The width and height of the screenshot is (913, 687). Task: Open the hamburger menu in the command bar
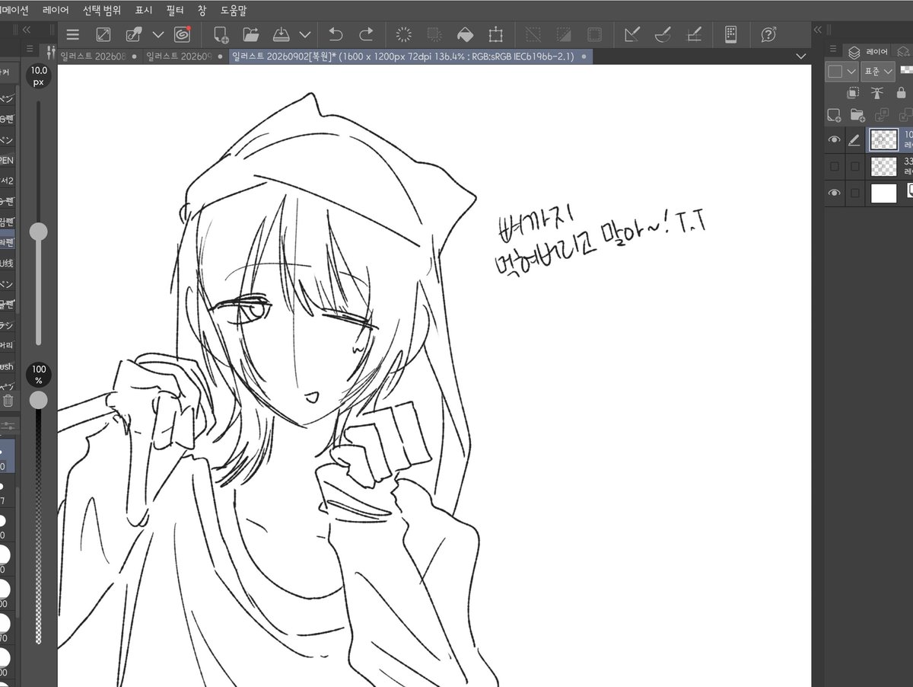click(72, 34)
